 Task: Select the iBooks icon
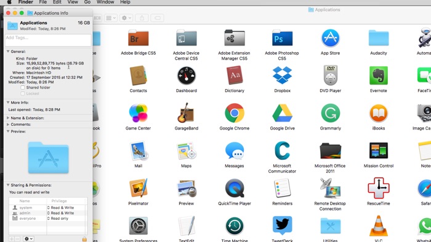[379, 113]
